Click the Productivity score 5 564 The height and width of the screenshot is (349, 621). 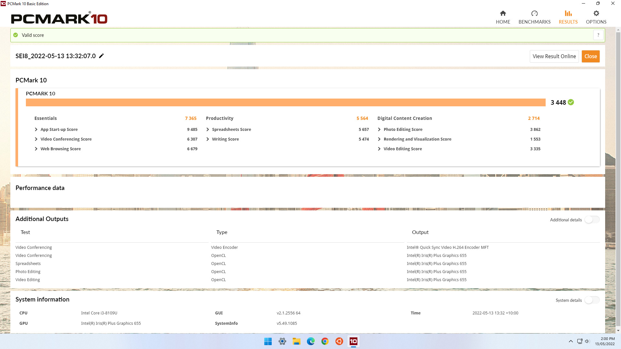362,118
